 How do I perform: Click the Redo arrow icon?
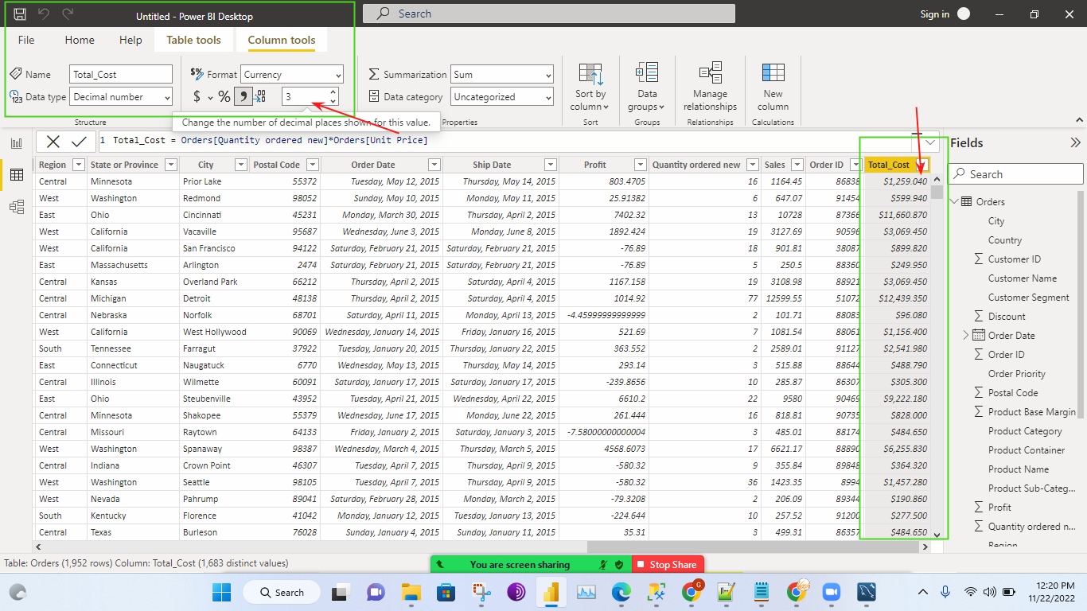pos(68,14)
